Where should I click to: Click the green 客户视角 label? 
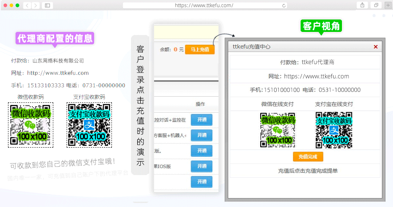point(321,26)
